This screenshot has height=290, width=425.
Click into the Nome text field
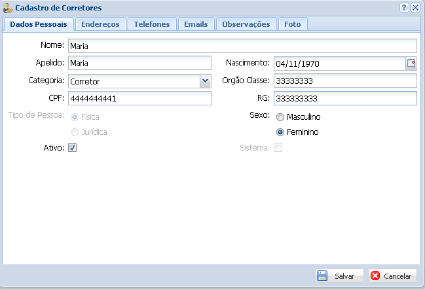(x=242, y=46)
